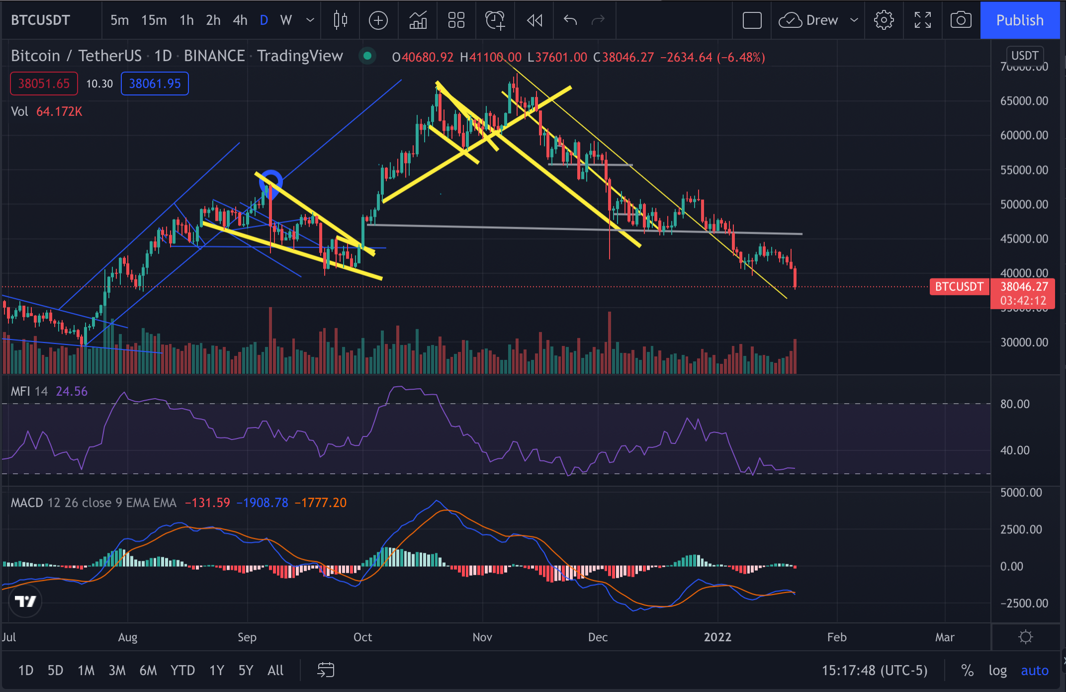The width and height of the screenshot is (1066, 692).
Task: Open symbol search via BTCUSDT ticker
Action: click(41, 20)
